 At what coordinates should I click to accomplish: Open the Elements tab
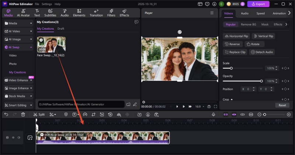click(x=79, y=13)
